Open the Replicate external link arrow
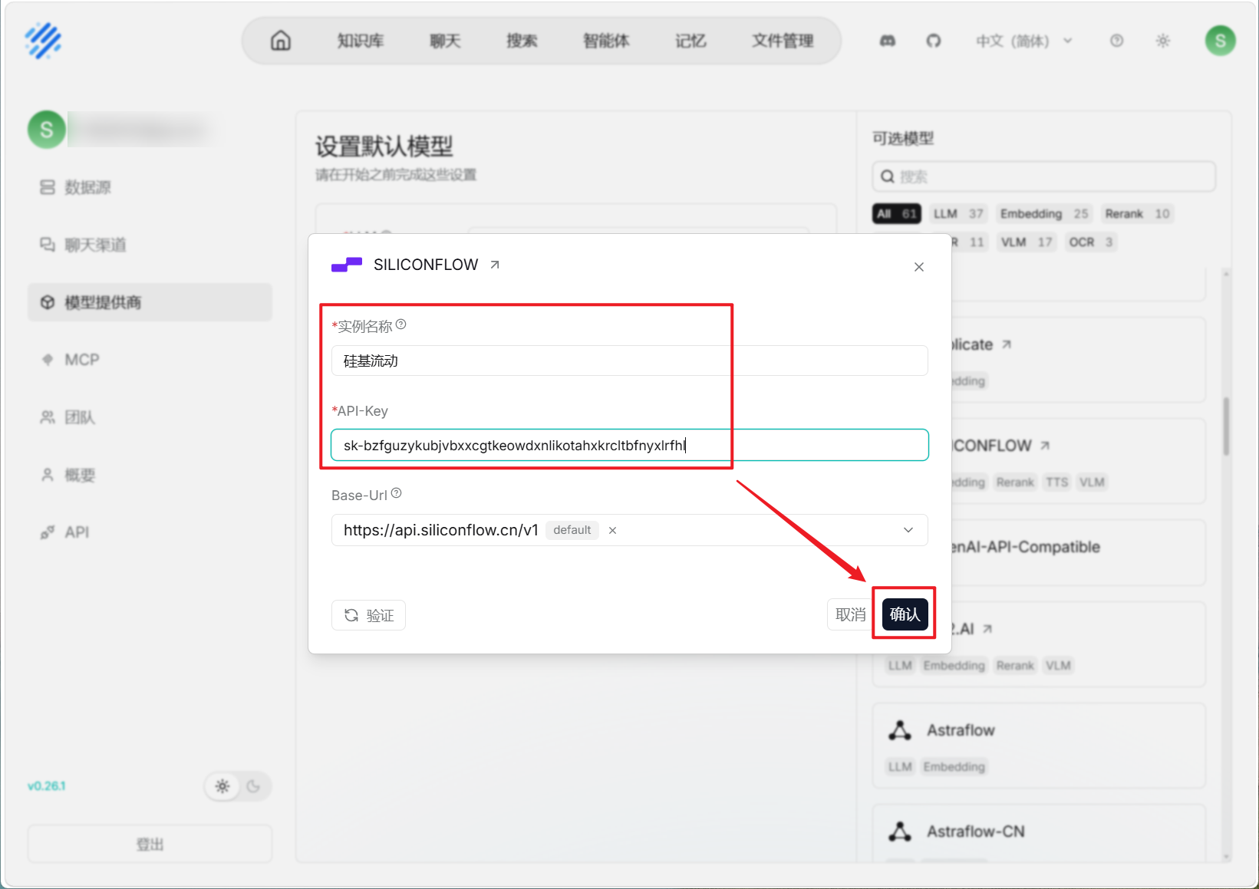This screenshot has height=889, width=1259. point(1007,344)
